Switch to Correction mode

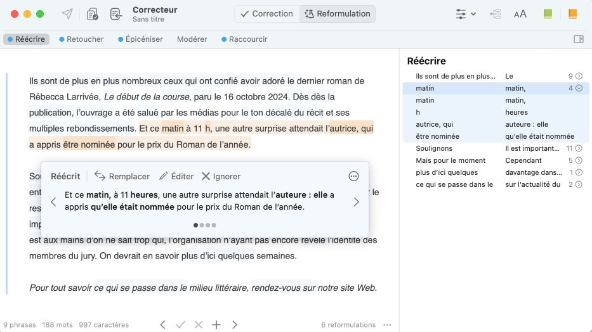pyautogui.click(x=266, y=14)
